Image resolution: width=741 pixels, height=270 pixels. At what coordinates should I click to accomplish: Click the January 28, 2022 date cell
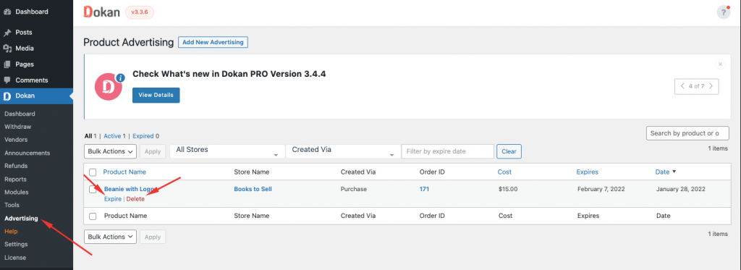click(x=680, y=189)
